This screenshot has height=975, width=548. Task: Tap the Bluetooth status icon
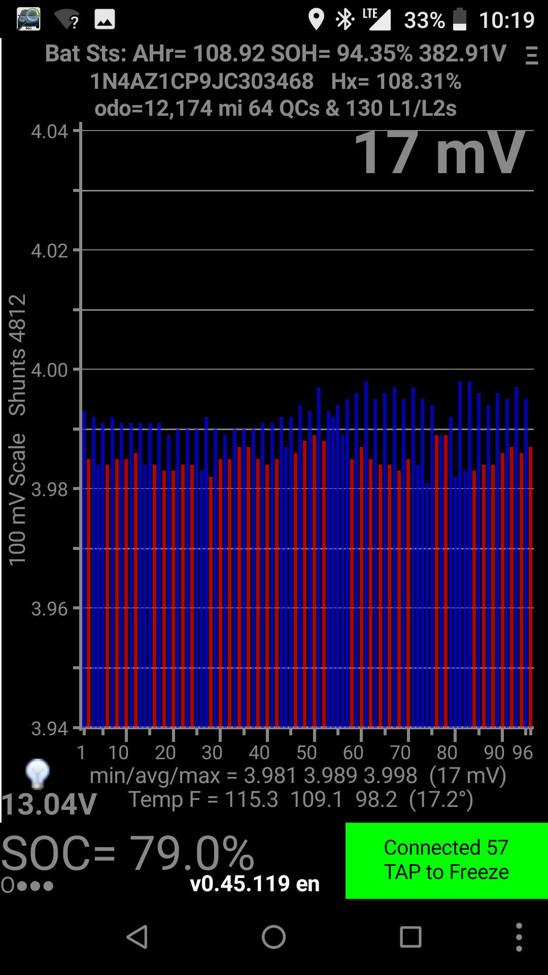coord(345,20)
